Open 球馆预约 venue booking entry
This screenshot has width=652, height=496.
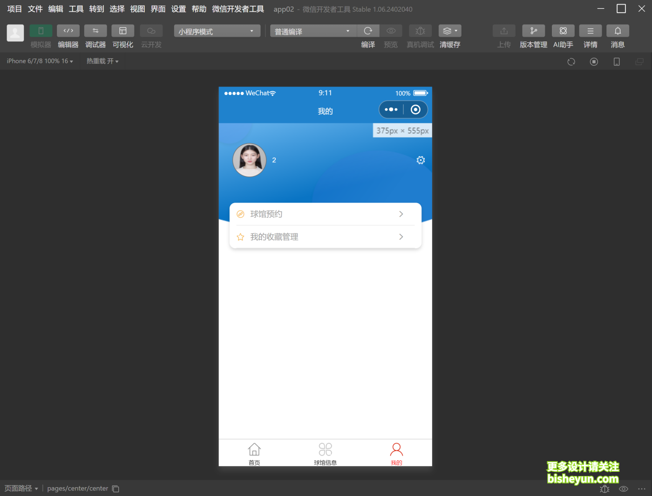point(325,214)
